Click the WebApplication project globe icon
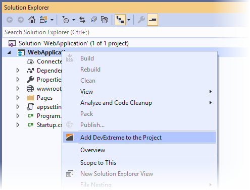 (21, 52)
